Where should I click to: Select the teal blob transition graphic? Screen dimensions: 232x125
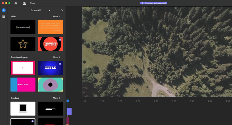[x=50, y=85]
